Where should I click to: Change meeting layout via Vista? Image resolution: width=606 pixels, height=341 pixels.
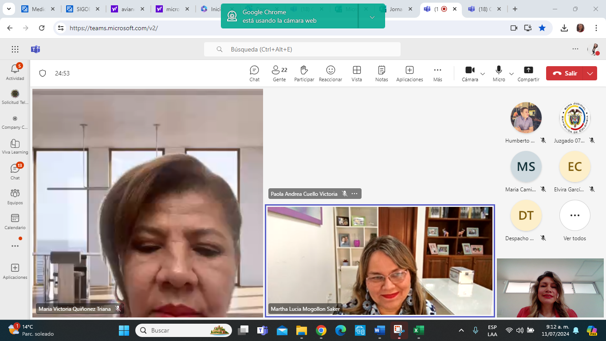point(357,73)
